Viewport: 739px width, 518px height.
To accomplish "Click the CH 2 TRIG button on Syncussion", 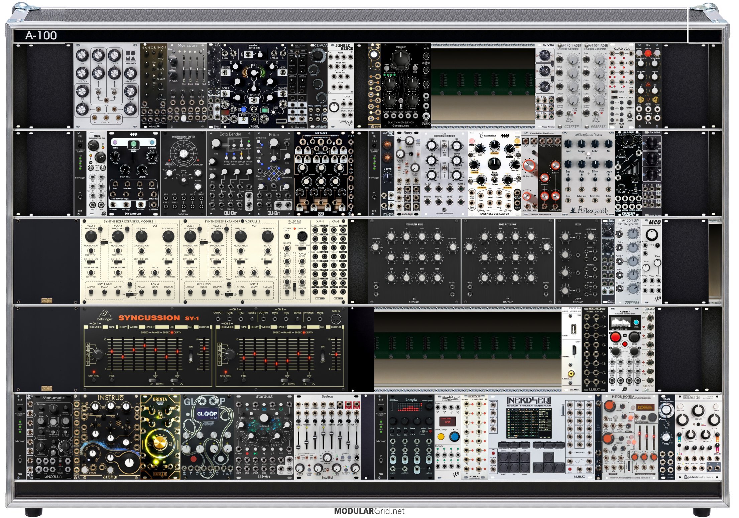I will pos(226,380).
